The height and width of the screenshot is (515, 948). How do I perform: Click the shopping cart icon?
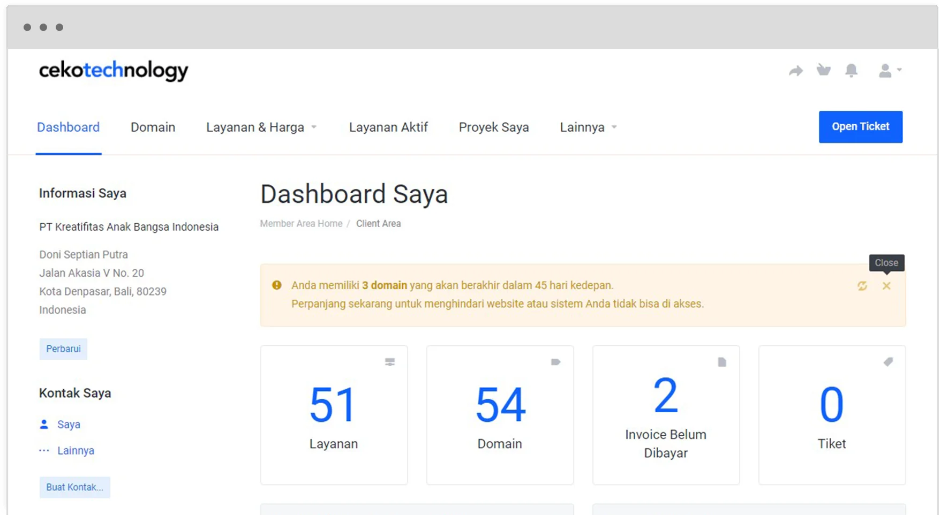point(824,70)
